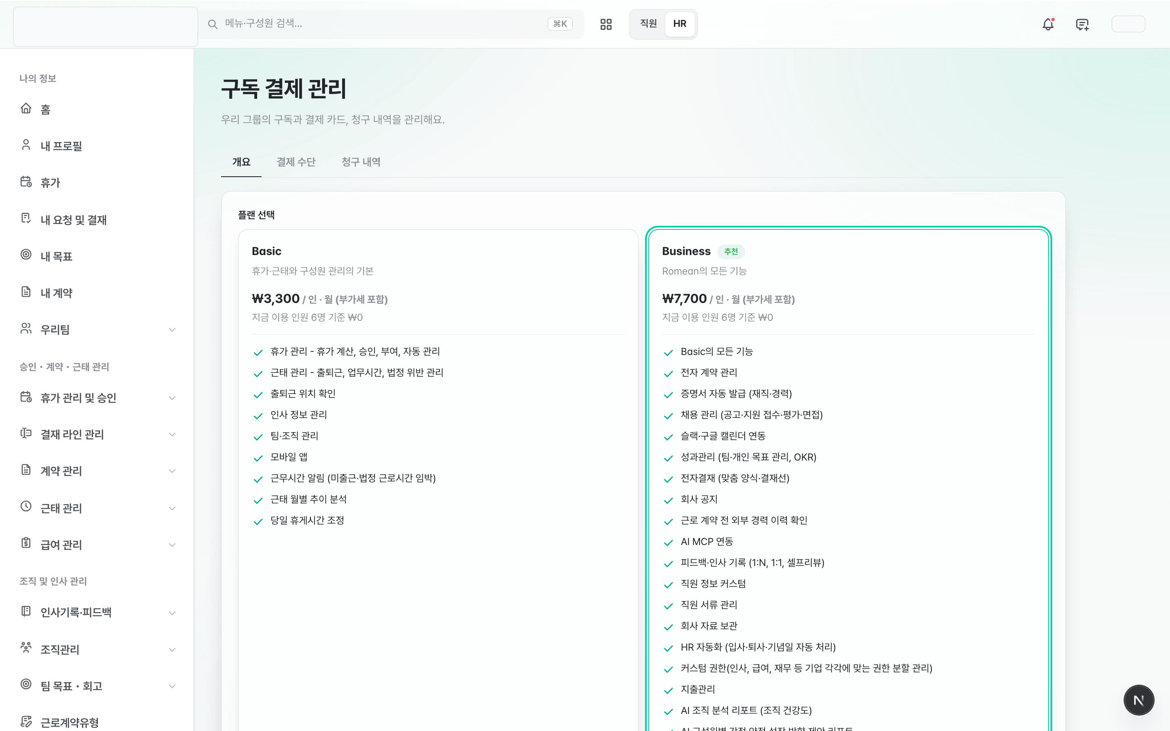Click '출퇴근 위치 확인' feature text
Screen dimensions: 1170x731
point(303,394)
